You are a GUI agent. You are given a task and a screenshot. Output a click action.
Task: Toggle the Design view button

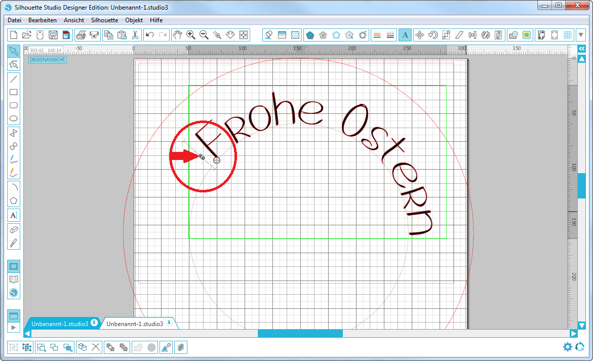click(x=14, y=266)
